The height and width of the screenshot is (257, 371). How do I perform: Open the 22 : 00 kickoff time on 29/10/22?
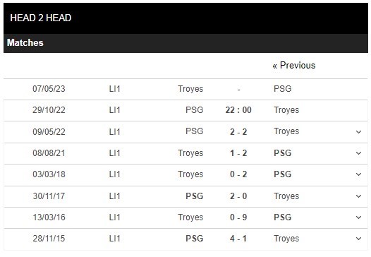point(238,110)
